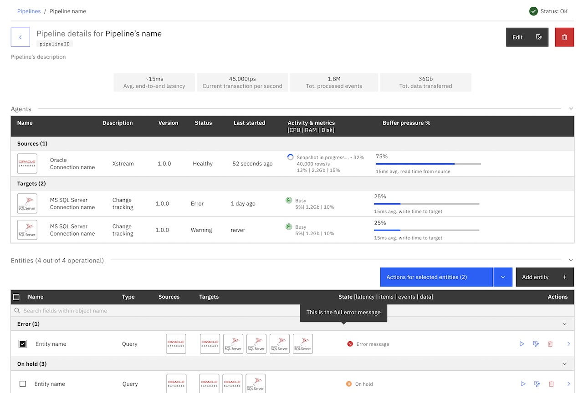The image size is (583, 393).
Task: Click Oracle source buffer pressure bar at 75%
Action: (428, 164)
